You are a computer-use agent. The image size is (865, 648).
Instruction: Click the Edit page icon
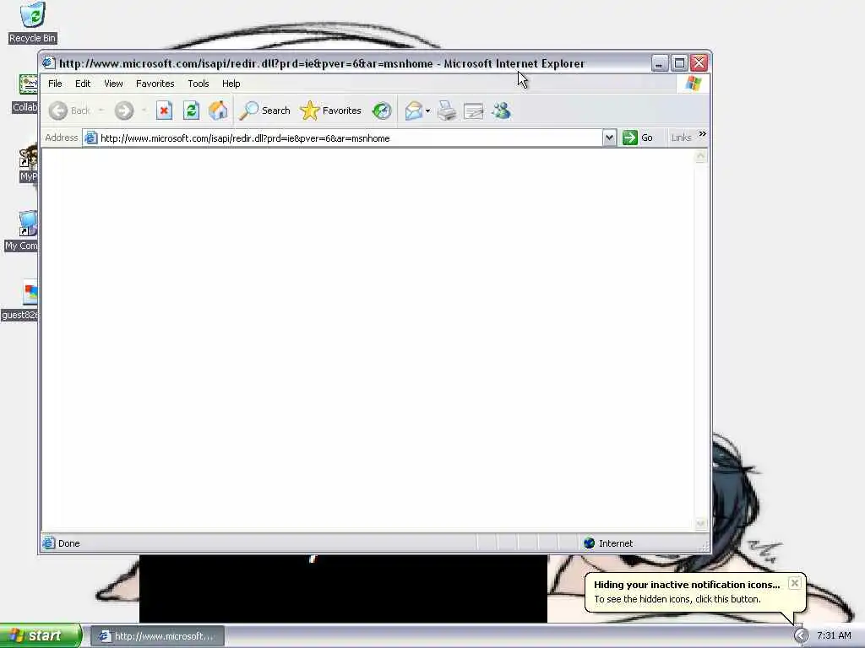coord(473,111)
